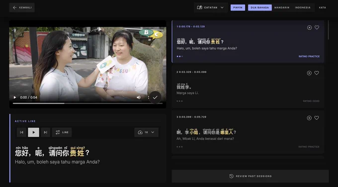The height and width of the screenshot is (187, 338).
Task: Click translation "Marga saya Li."
Action: (x=187, y=93)
